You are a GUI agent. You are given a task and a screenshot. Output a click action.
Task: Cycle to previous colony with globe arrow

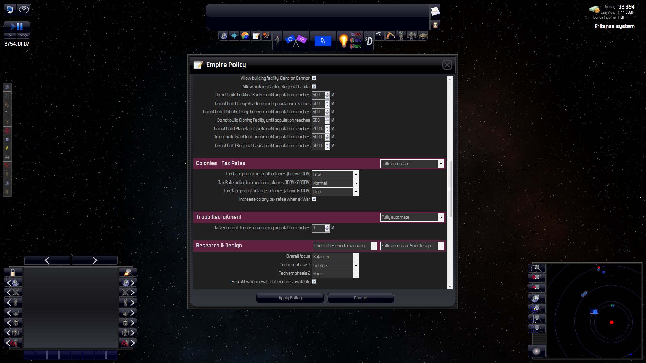(x=13, y=283)
